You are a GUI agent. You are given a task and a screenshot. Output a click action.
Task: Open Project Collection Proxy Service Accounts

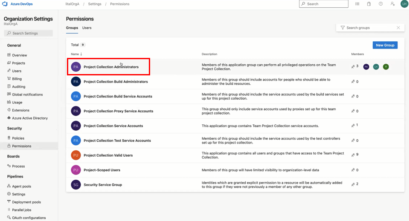click(x=119, y=111)
